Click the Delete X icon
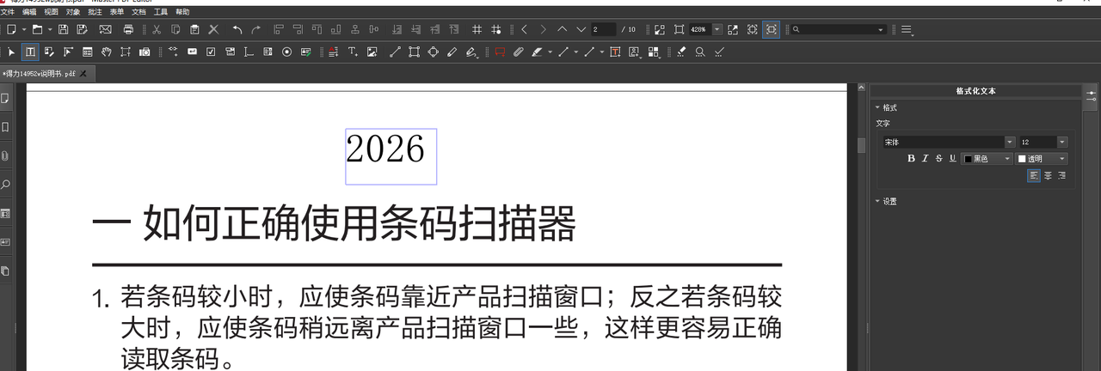 (x=213, y=29)
